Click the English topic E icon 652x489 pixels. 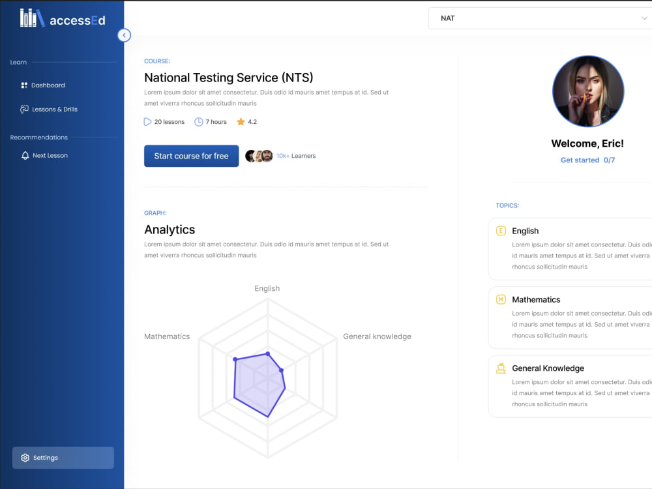(501, 231)
